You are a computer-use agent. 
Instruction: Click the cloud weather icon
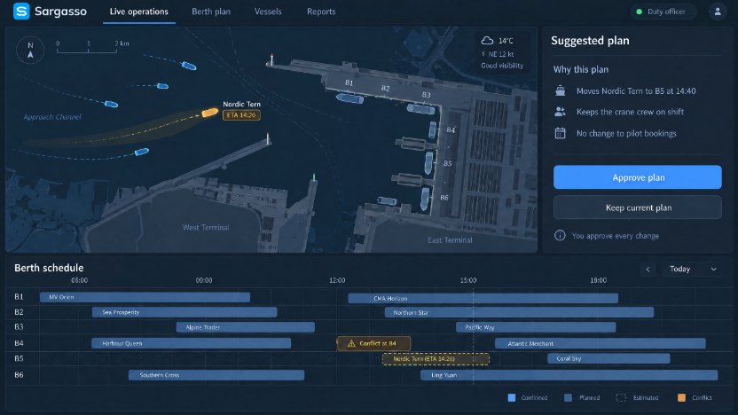coord(487,41)
